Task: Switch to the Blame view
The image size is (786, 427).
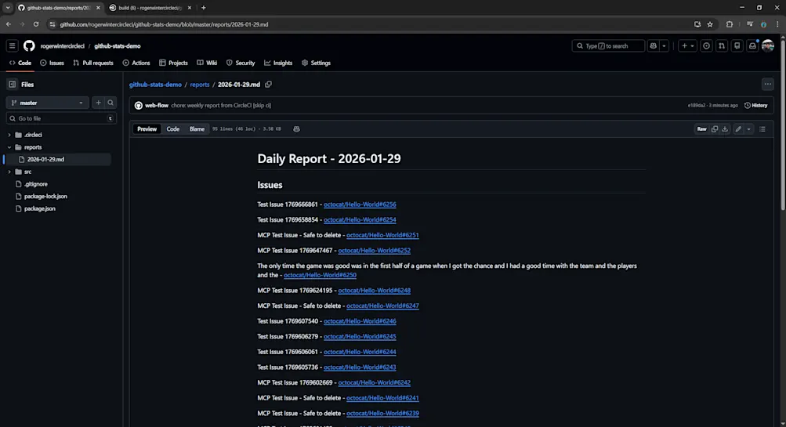Action: [x=197, y=128]
